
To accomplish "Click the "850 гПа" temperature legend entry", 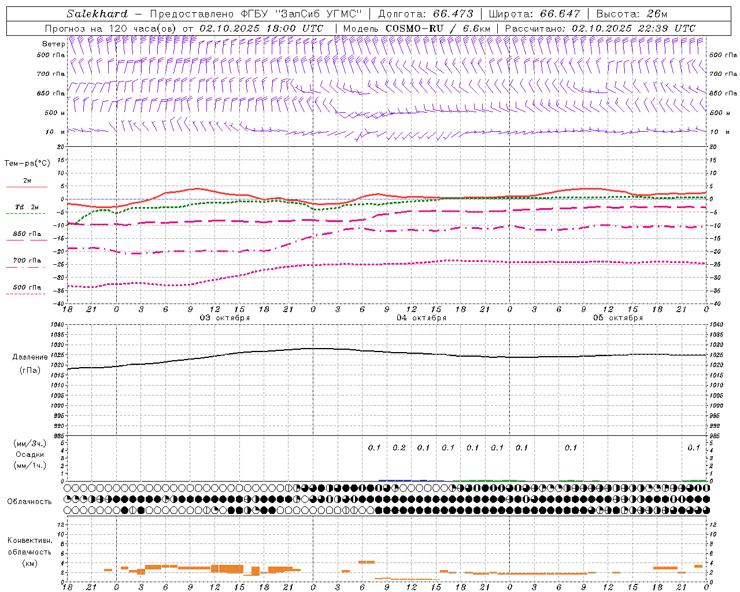I will point(27,234).
